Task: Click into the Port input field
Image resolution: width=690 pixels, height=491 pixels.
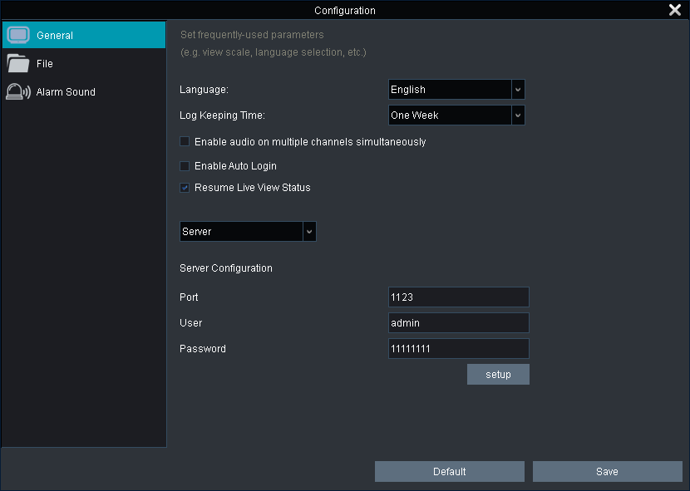Action: tap(458, 297)
